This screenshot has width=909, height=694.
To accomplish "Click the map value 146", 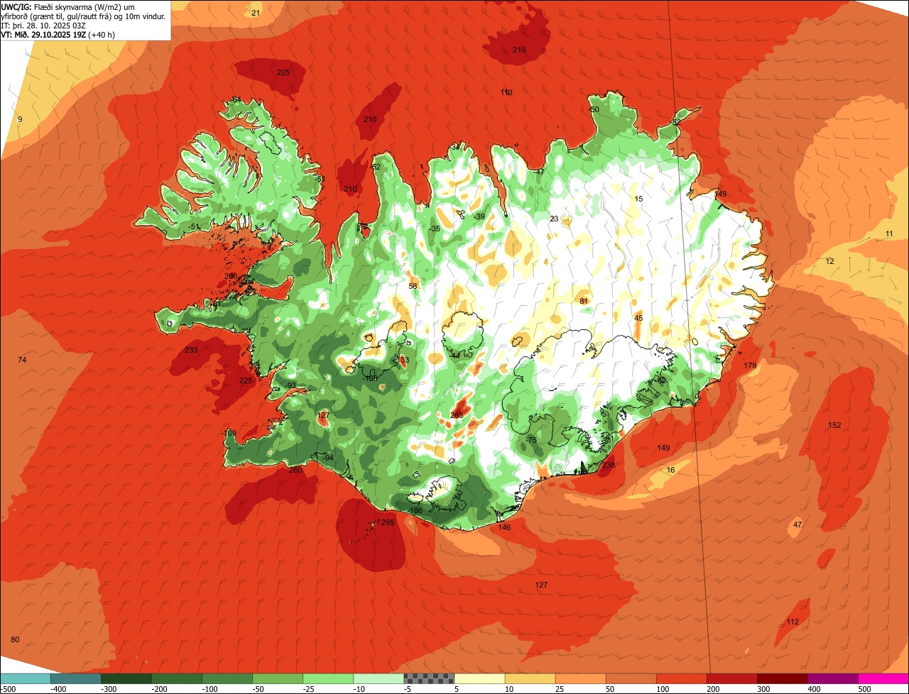I will click(504, 527).
